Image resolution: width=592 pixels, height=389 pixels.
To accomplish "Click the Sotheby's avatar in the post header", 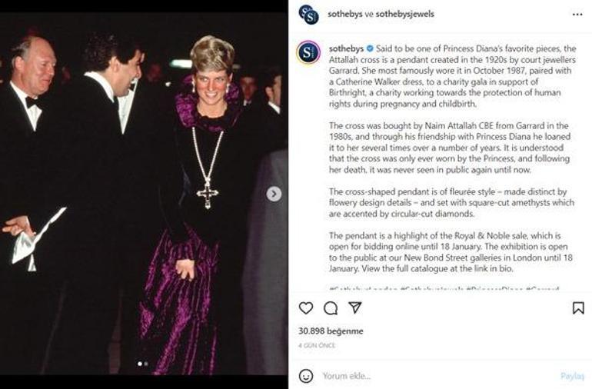I will coord(308,14).
